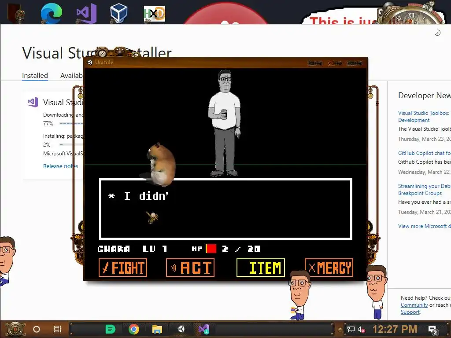Open Task View on taskbar
Screen dimensions: 451x338
pyautogui.click(x=58, y=329)
